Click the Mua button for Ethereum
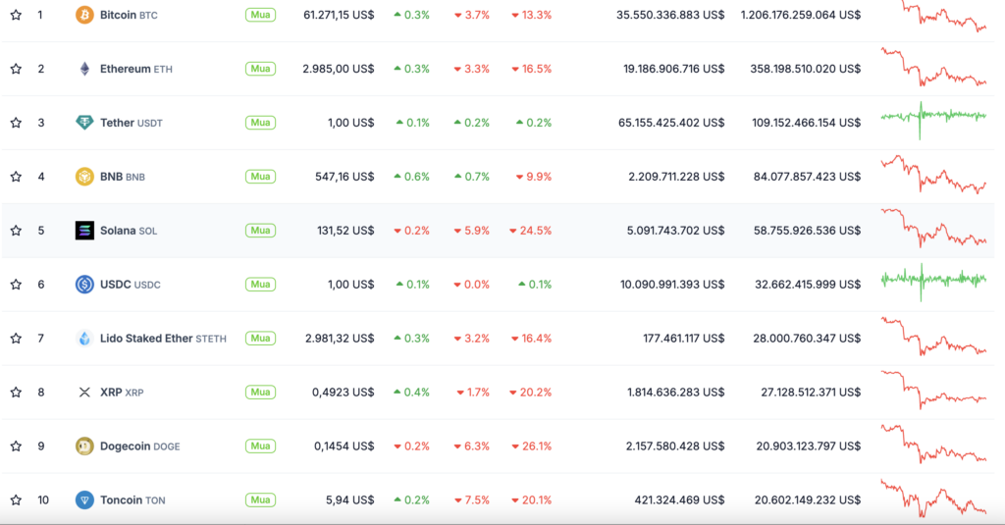The height and width of the screenshot is (525, 1005). [260, 69]
